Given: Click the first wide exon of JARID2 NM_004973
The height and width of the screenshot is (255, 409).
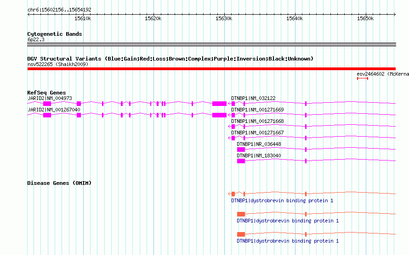Looking at the screenshot, I should pyautogui.click(x=47, y=104).
